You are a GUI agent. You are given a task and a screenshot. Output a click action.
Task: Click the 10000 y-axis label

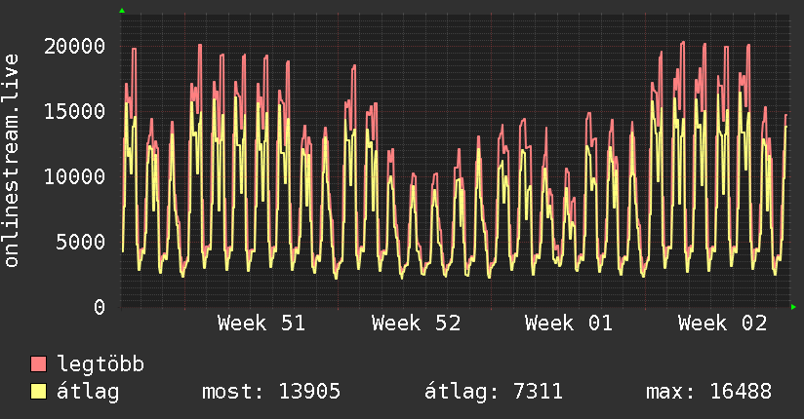coord(76,176)
